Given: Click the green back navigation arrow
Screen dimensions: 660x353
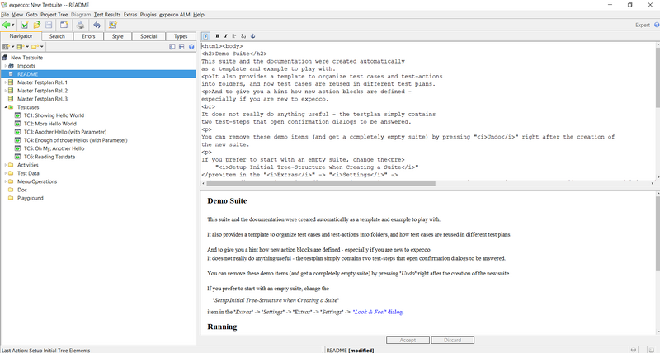Looking at the screenshot, I should tap(7, 25).
